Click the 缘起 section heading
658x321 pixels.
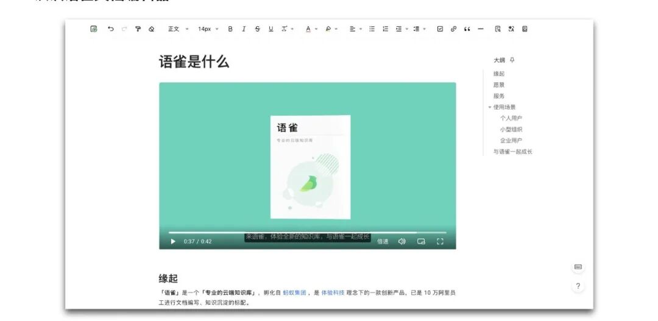168,278
